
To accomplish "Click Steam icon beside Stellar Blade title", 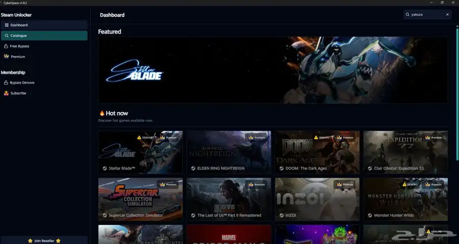I will [x=105, y=168].
